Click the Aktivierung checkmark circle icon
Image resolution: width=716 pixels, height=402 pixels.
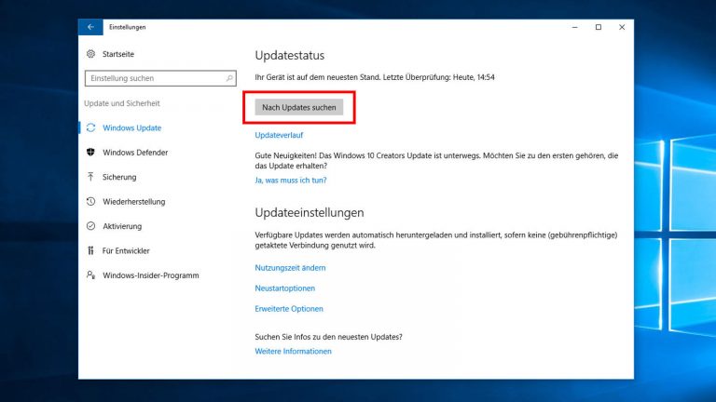[x=90, y=226]
